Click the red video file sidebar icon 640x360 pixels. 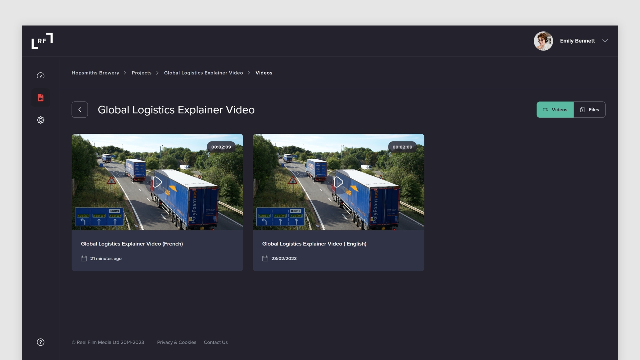(40, 97)
